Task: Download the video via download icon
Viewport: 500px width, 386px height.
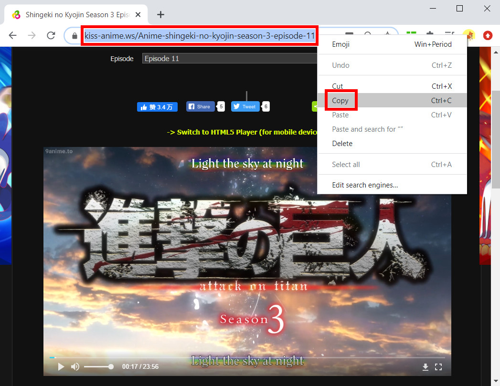Action: (x=426, y=367)
